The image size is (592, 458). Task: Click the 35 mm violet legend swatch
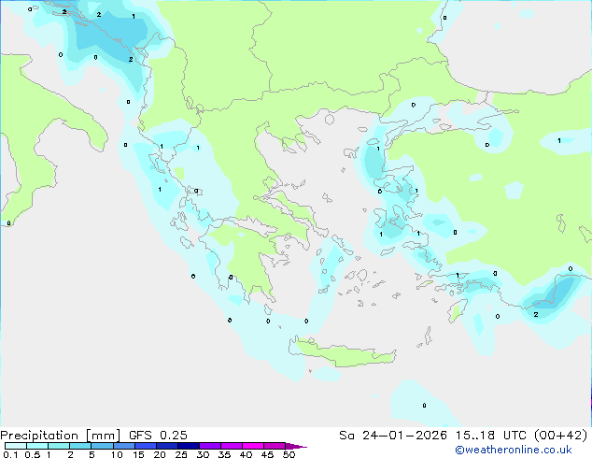[x=232, y=446]
